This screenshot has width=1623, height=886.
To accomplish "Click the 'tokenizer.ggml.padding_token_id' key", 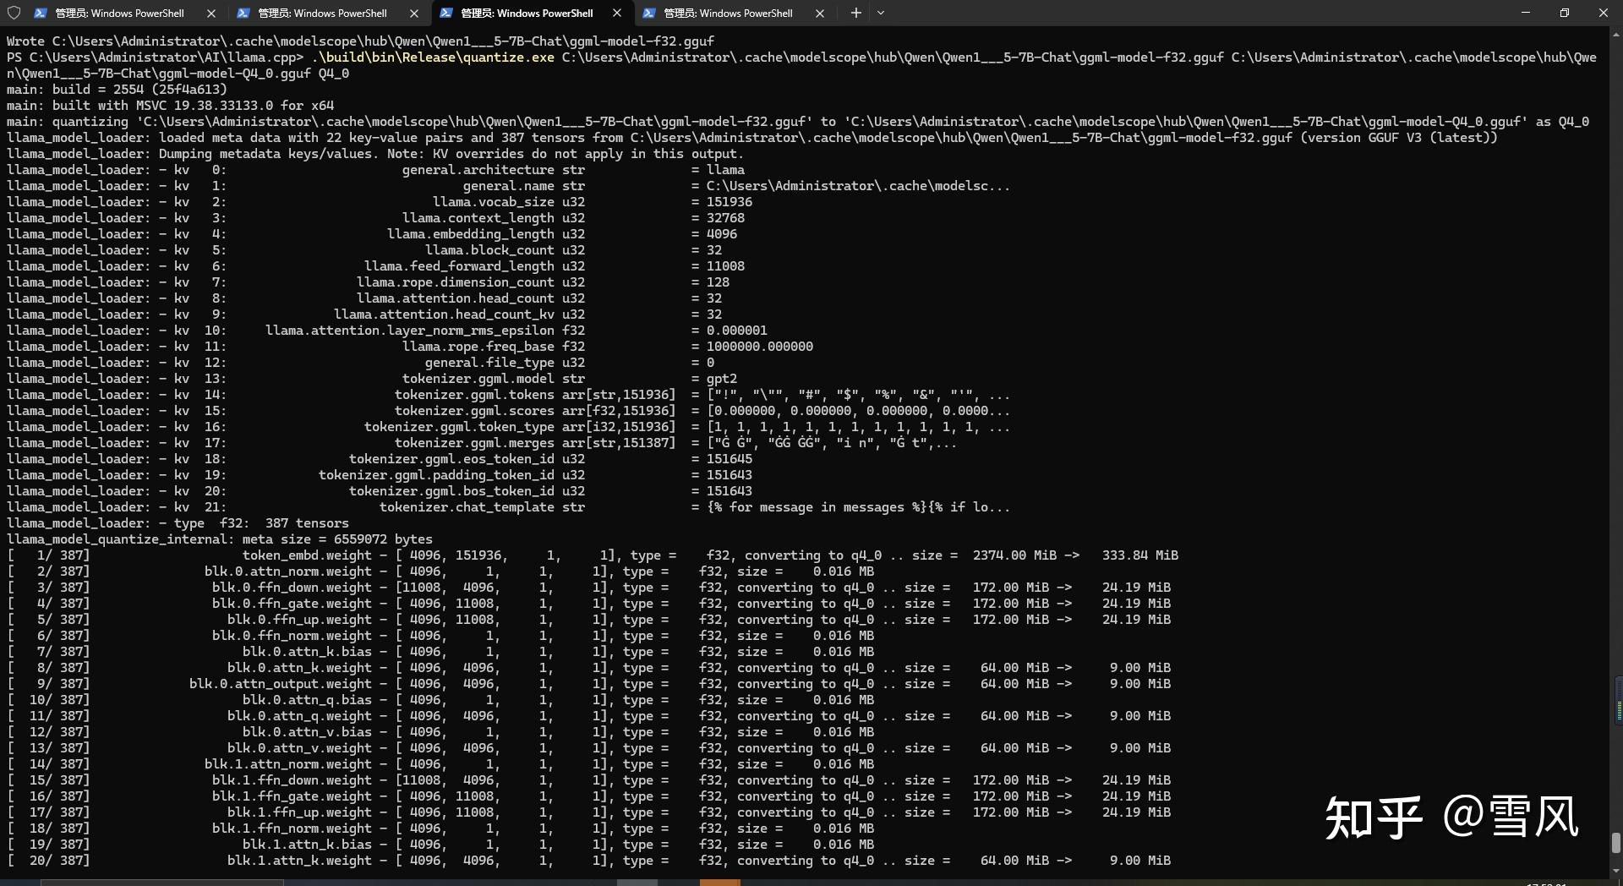I will click(437, 475).
